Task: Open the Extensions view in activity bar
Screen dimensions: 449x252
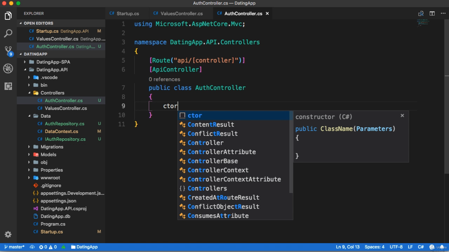Action: click(x=8, y=86)
